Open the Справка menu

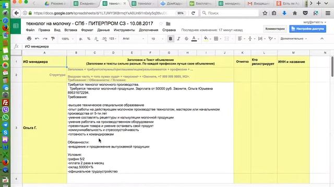pyautogui.click(x=169, y=30)
